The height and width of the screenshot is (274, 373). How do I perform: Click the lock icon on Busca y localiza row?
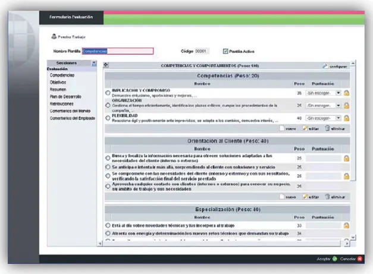click(x=346, y=158)
